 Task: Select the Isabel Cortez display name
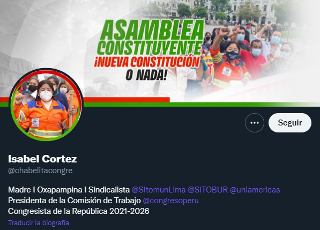42,159
